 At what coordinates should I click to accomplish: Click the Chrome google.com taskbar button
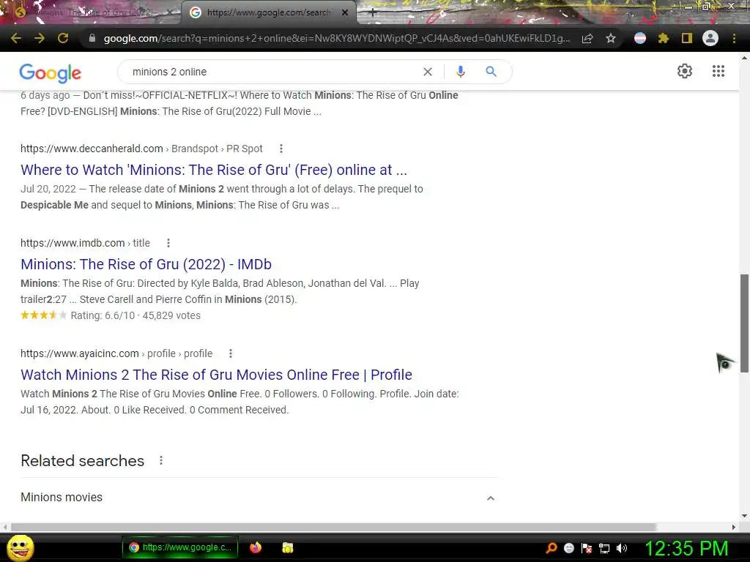click(180, 547)
